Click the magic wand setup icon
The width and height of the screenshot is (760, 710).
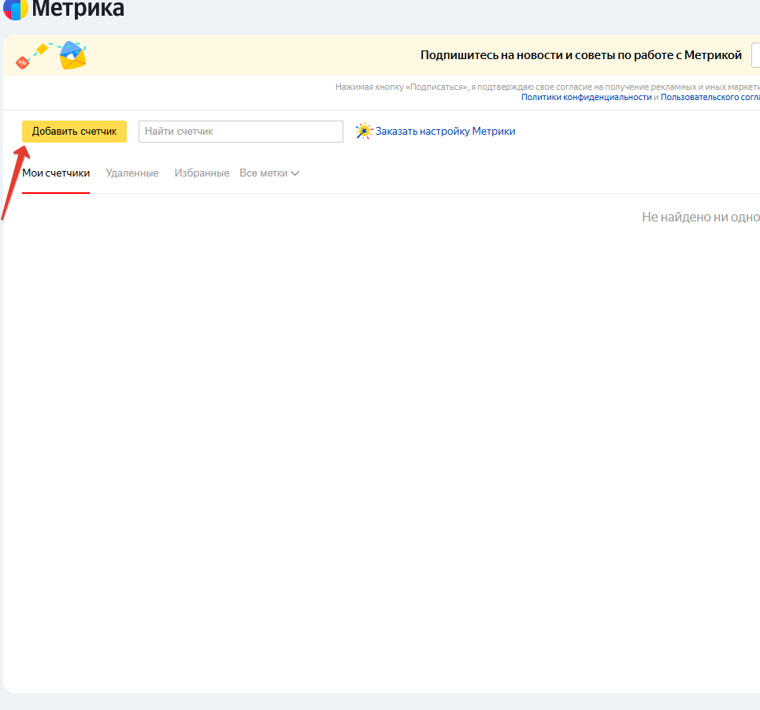click(x=364, y=131)
